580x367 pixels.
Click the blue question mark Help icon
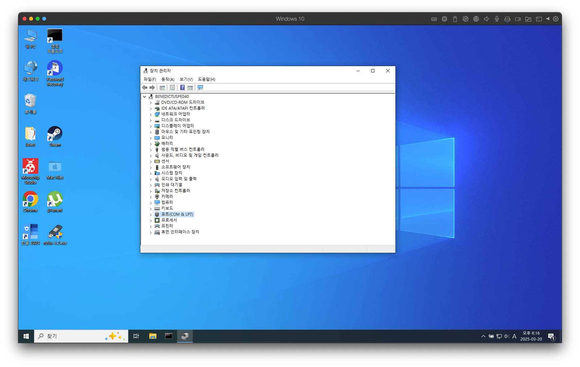[x=182, y=87]
